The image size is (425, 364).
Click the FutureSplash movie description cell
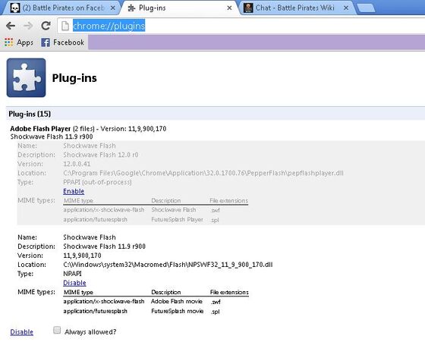pyautogui.click(x=178, y=311)
